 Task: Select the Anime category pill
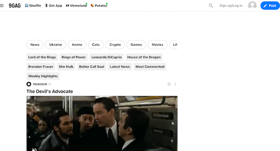click(77, 45)
